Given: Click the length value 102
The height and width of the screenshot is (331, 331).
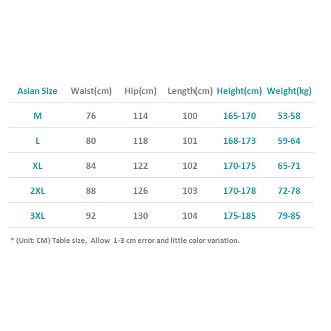Looking at the screenshot, I should [190, 166].
